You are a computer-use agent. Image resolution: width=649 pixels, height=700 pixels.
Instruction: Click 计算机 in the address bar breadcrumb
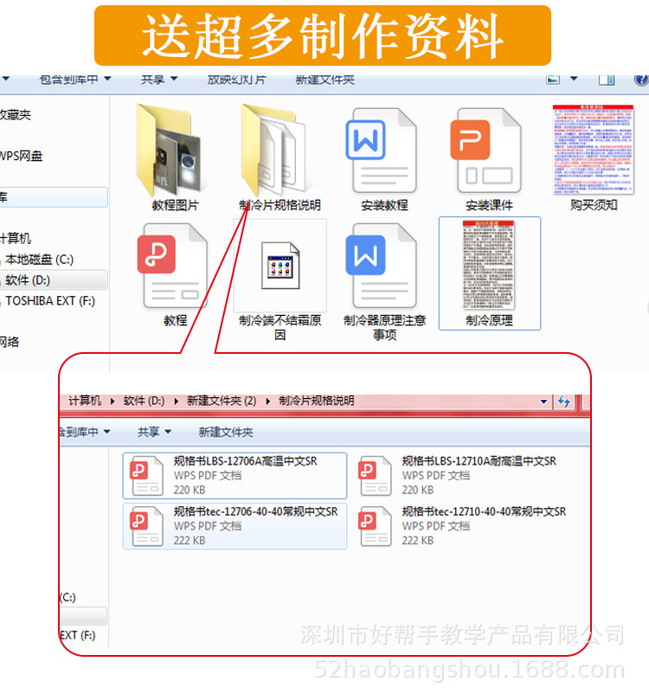pyautogui.click(x=84, y=401)
